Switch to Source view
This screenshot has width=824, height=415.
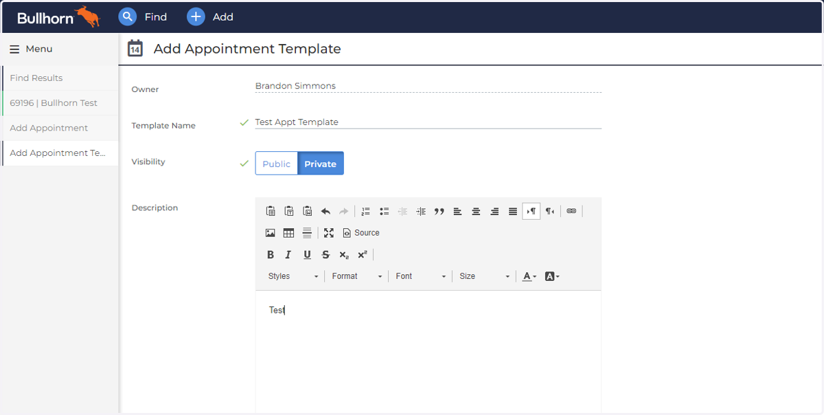361,233
